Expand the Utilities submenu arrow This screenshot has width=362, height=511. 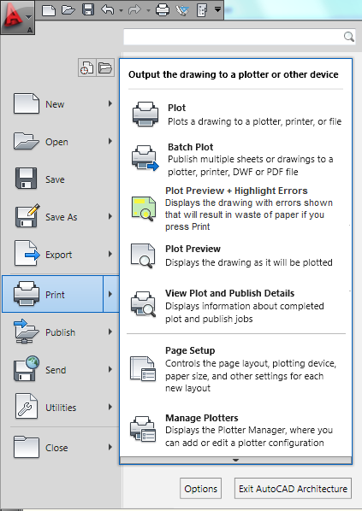point(110,407)
